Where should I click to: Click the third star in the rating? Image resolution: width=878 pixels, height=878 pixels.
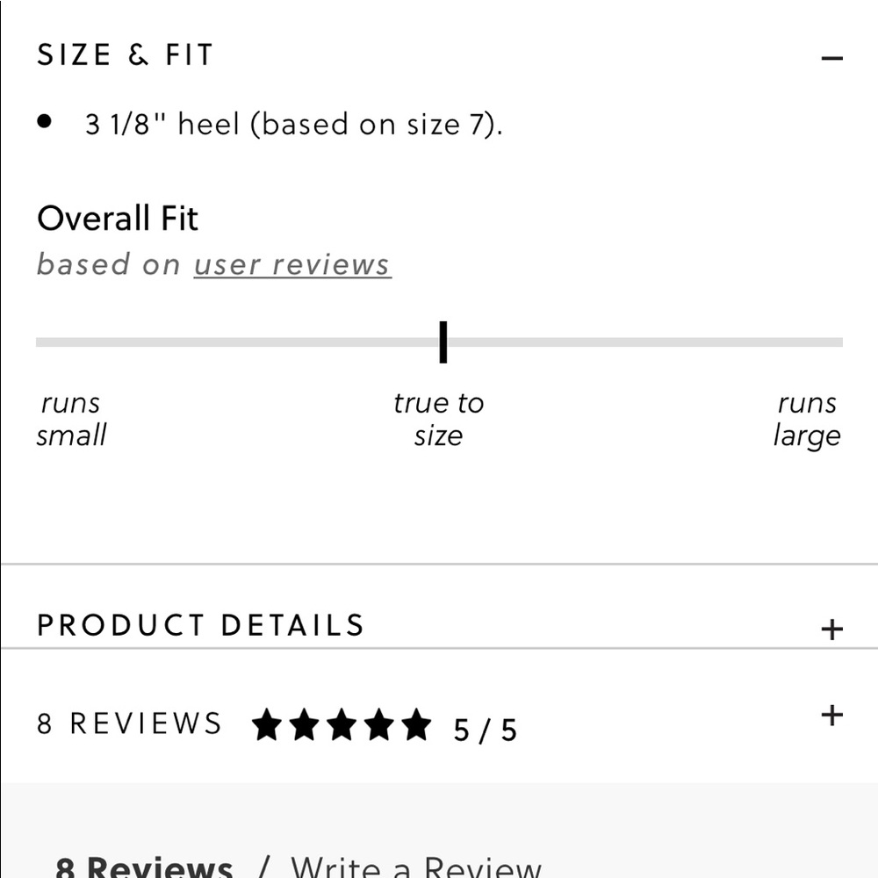(x=342, y=726)
